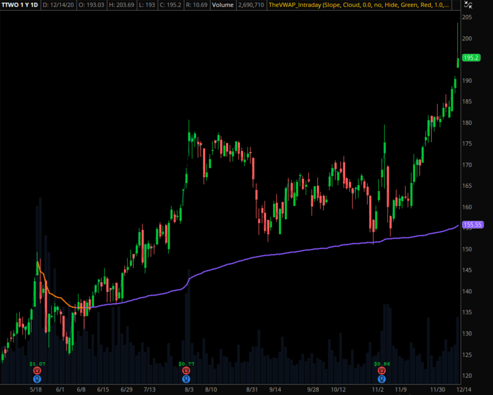The width and height of the screenshot is (493, 395).
Task: Click the $0.77 earnings estimate text
Action: [x=186, y=364]
